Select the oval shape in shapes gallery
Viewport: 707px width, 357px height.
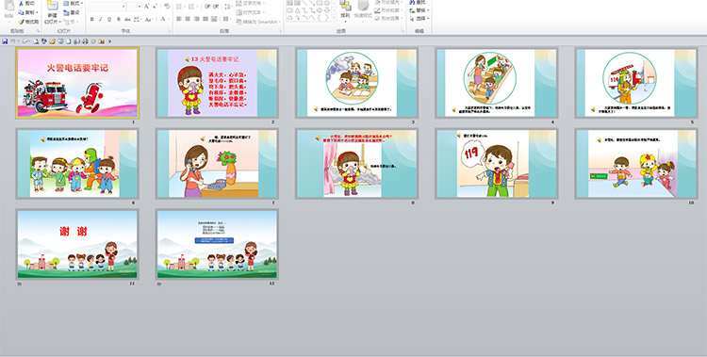click(x=327, y=3)
